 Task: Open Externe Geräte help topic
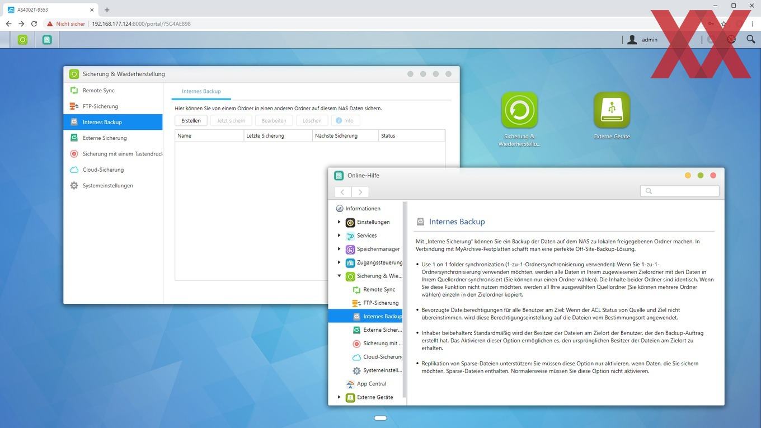[375, 397]
